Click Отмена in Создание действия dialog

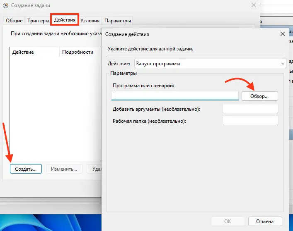coord(265,221)
